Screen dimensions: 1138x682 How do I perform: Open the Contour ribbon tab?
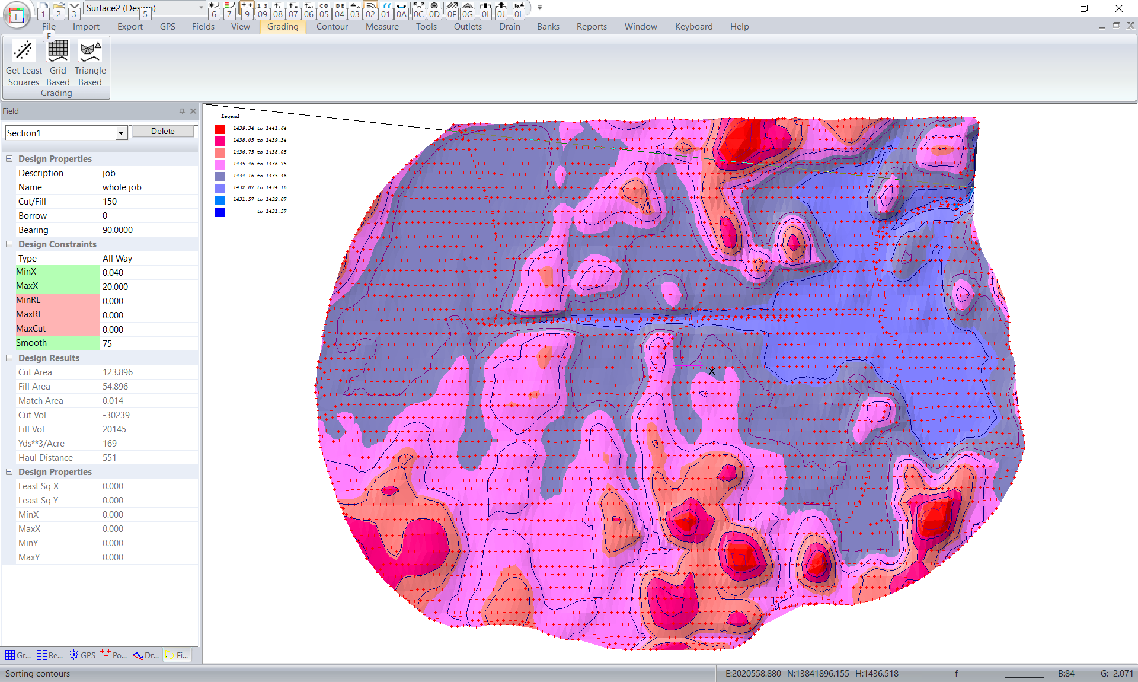[331, 27]
